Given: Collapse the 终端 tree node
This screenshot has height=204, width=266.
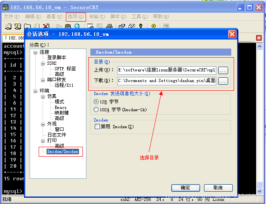Looking at the screenshot, I should tap(35, 92).
